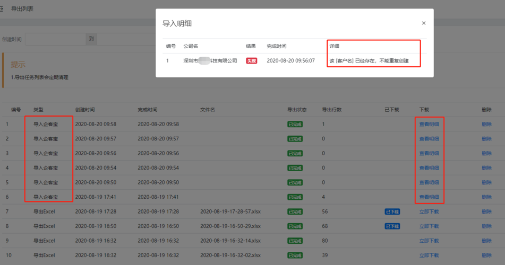This screenshot has height=265, width=505.
Task: Open 查看明细 for row 6
Action: (429, 197)
